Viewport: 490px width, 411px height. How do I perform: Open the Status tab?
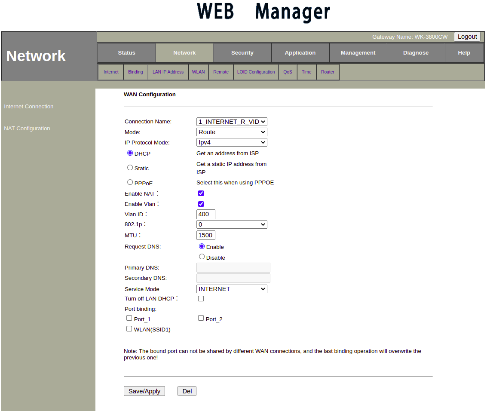pyautogui.click(x=126, y=53)
